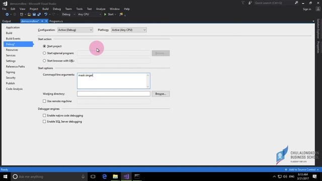This screenshot has height=181, width=322.
Task: Click the Open File folder icon
Action: pyautogui.click(x=29, y=15)
